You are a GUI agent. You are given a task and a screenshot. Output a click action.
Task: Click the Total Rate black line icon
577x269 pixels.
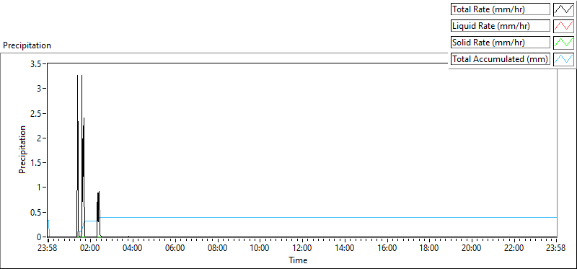pyautogui.click(x=563, y=9)
